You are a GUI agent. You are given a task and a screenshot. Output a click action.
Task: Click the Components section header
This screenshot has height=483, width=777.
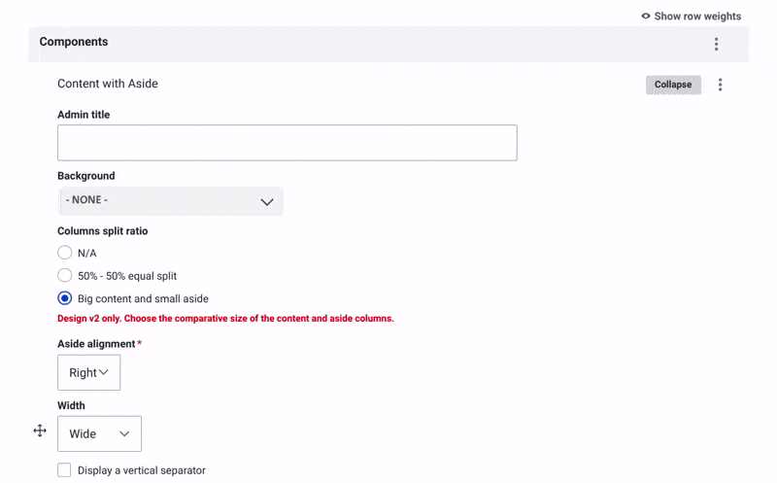click(74, 42)
